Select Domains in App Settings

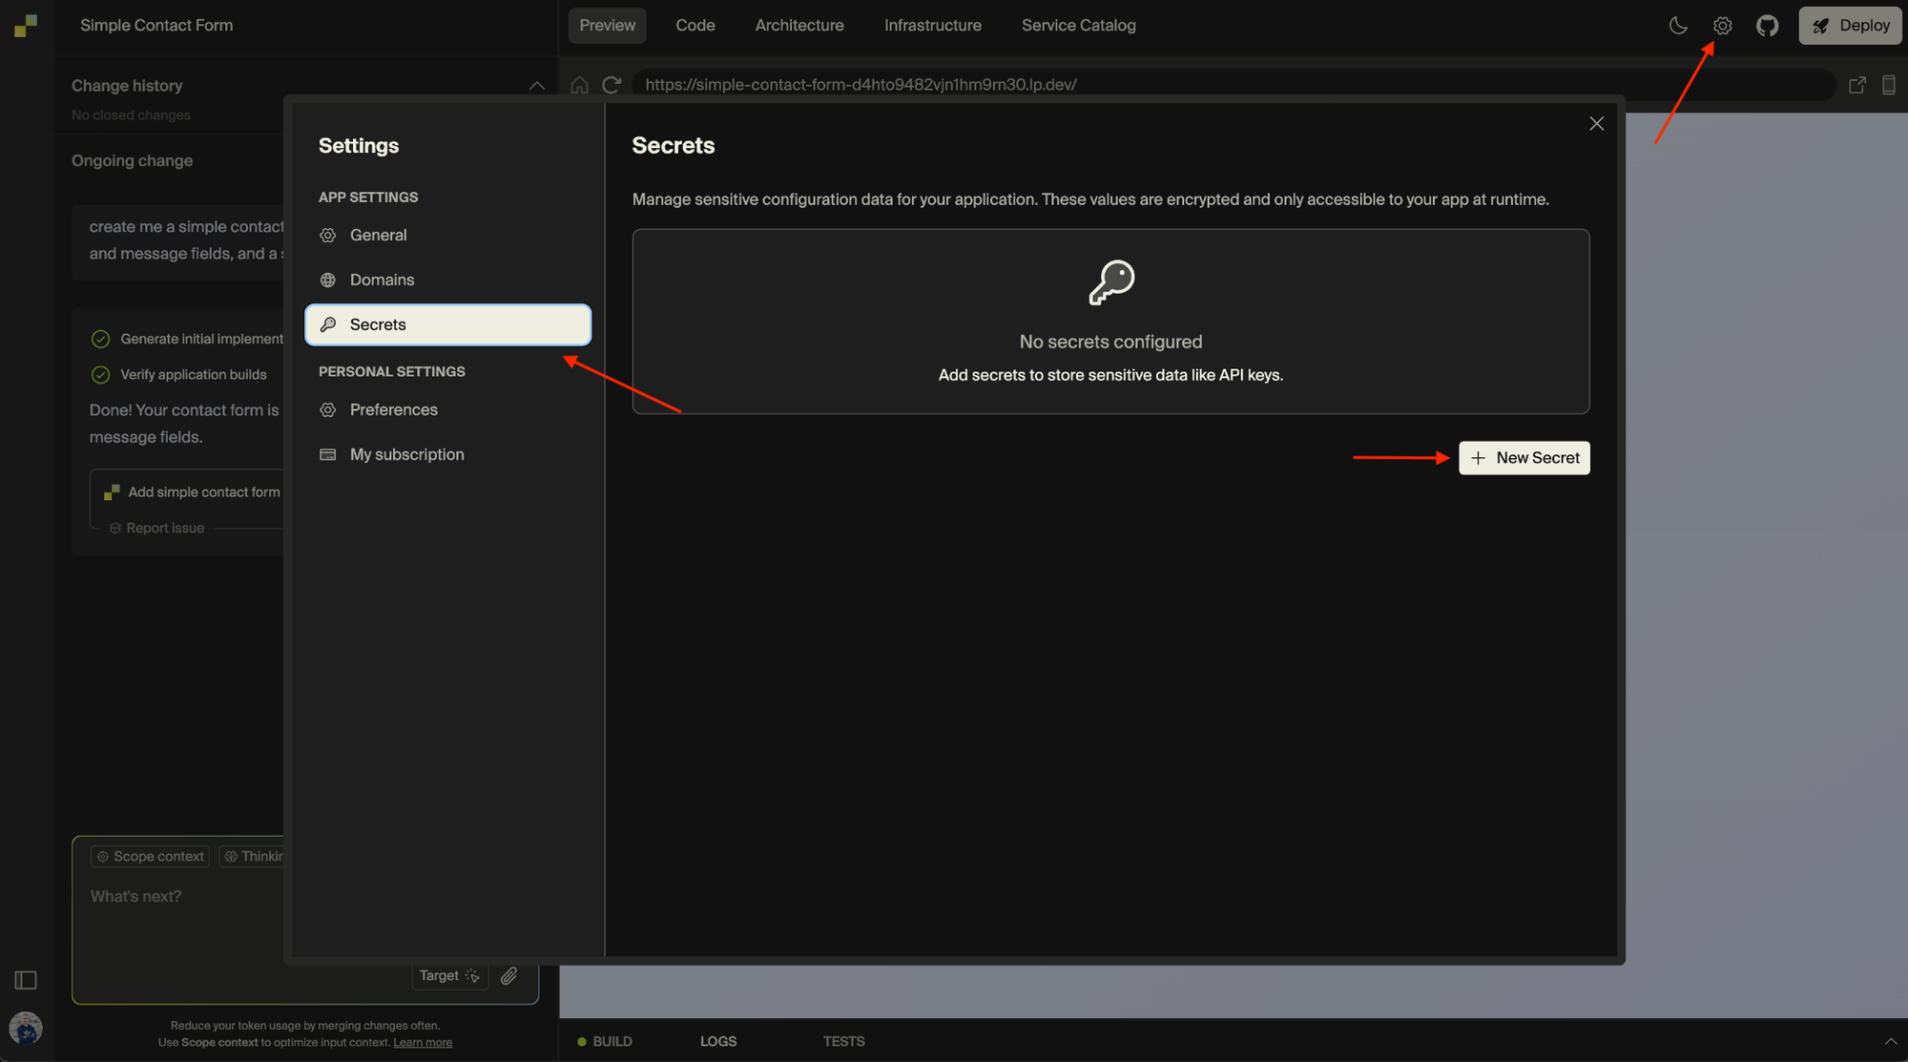(x=382, y=280)
